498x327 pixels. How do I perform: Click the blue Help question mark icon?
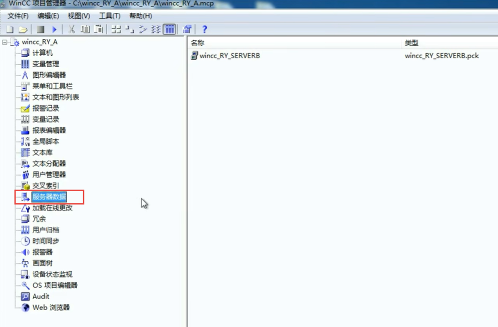coord(204,29)
